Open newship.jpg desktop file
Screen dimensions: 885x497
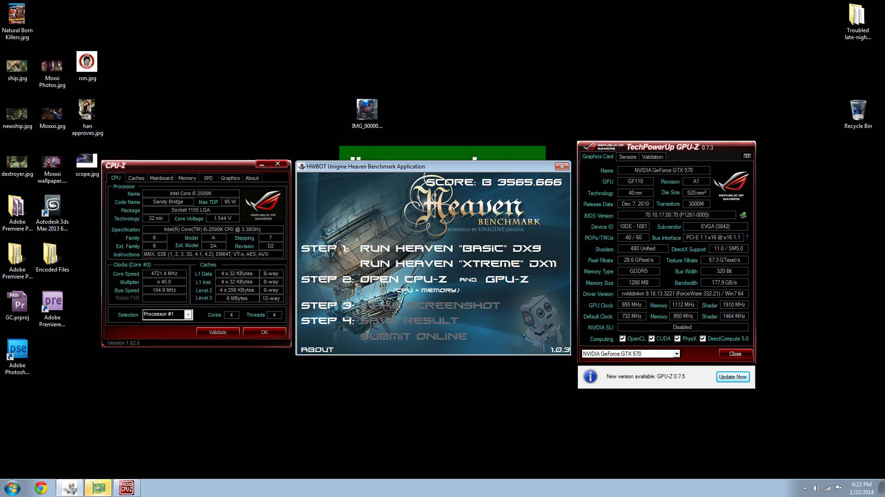tap(17, 118)
